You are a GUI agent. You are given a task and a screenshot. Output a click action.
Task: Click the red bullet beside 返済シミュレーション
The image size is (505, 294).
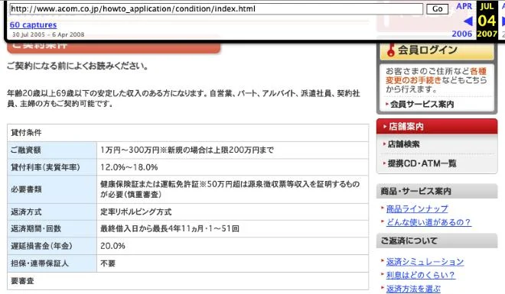point(383,261)
